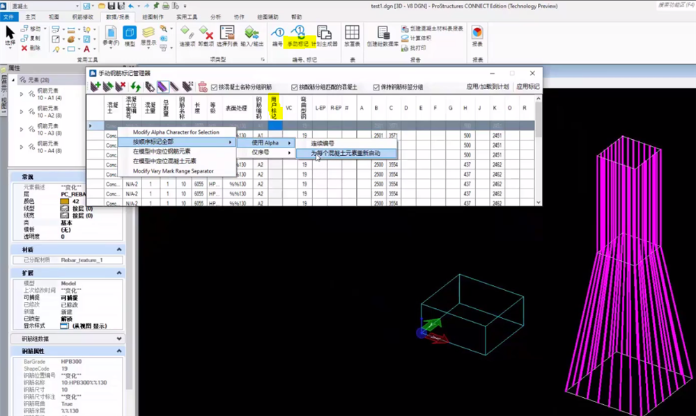
Task: Open the 仅序号 submenu
Action: click(x=266, y=152)
